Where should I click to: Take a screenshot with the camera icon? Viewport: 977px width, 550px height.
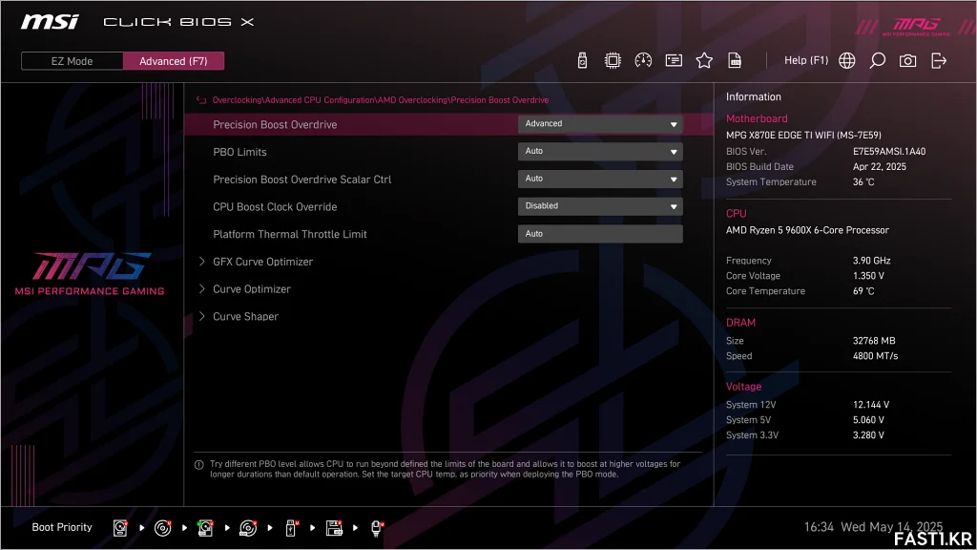(x=908, y=60)
